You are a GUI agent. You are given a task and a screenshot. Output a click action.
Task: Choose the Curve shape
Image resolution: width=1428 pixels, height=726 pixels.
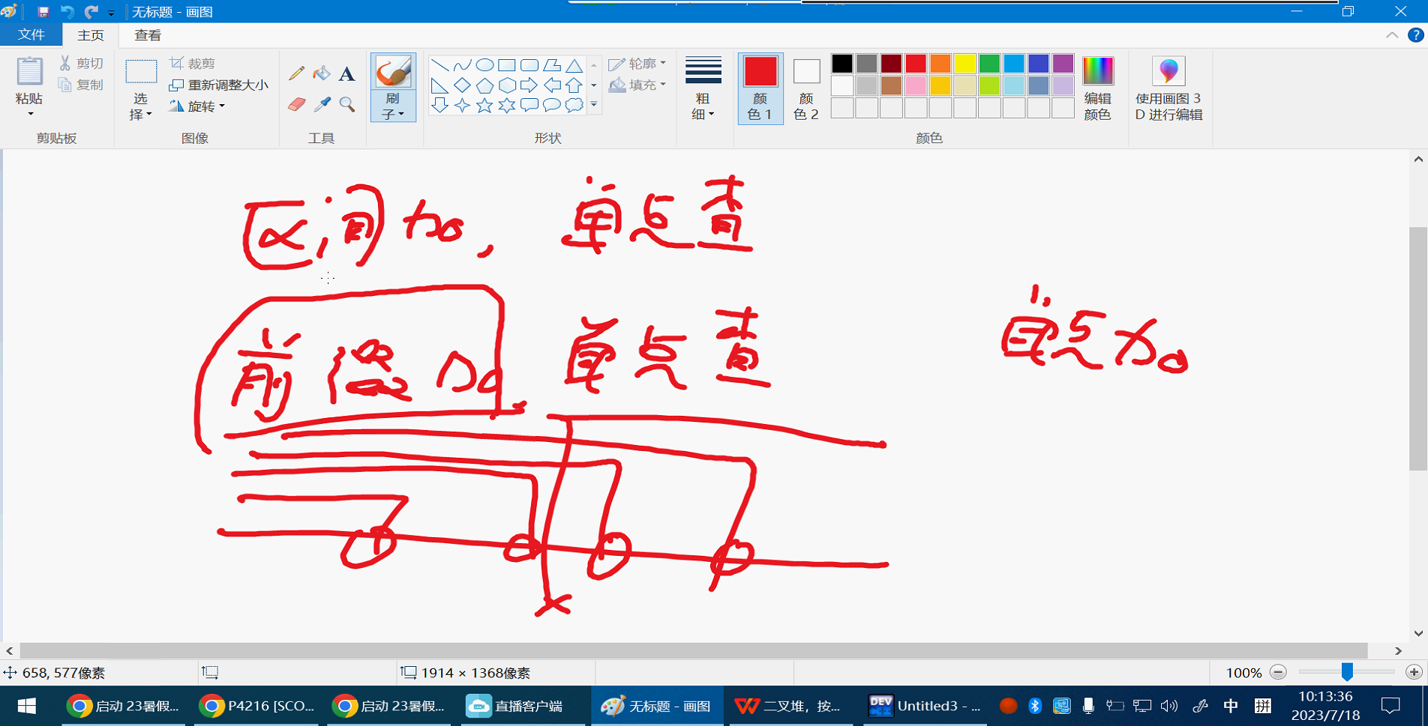pyautogui.click(x=463, y=65)
